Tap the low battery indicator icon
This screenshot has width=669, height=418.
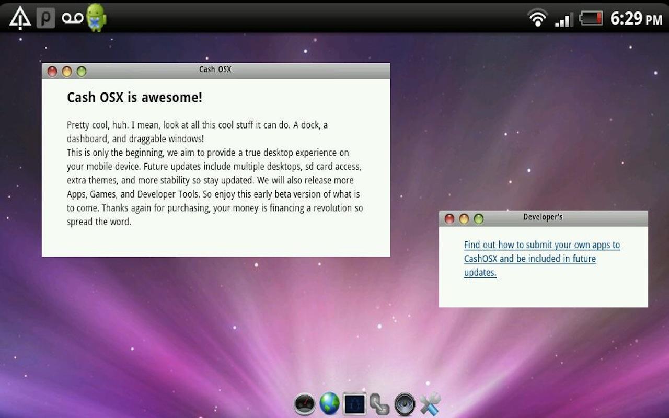click(591, 19)
